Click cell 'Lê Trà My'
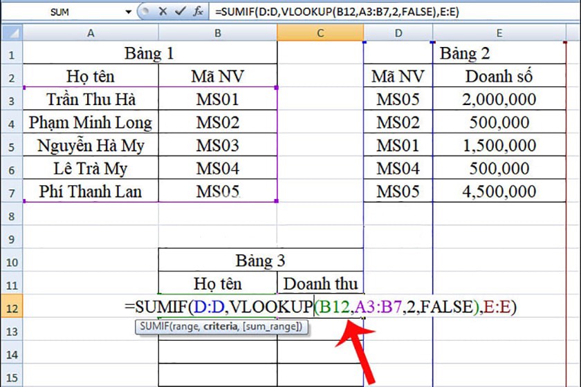This screenshot has width=581, height=387. click(x=91, y=168)
